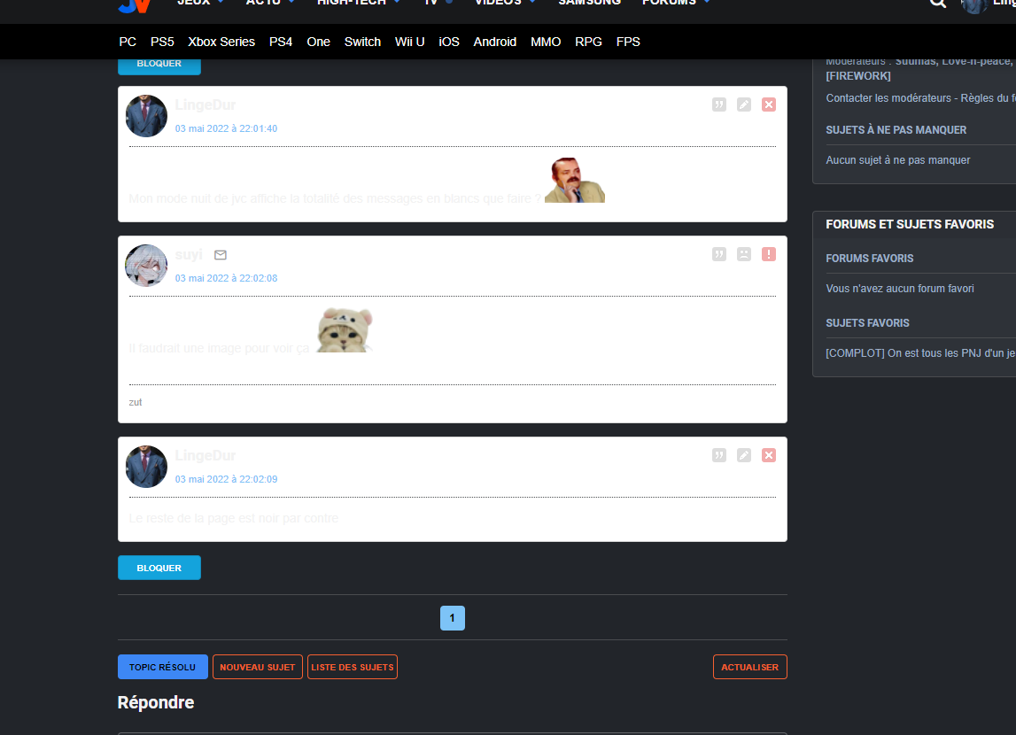Mark the topic as TOPIC RÉSOLU
The height and width of the screenshot is (735, 1016).
[x=163, y=667]
